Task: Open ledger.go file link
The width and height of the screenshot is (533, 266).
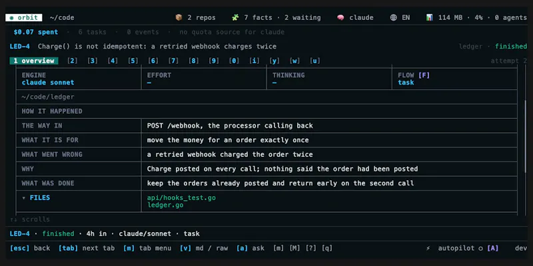Action: [x=165, y=205]
